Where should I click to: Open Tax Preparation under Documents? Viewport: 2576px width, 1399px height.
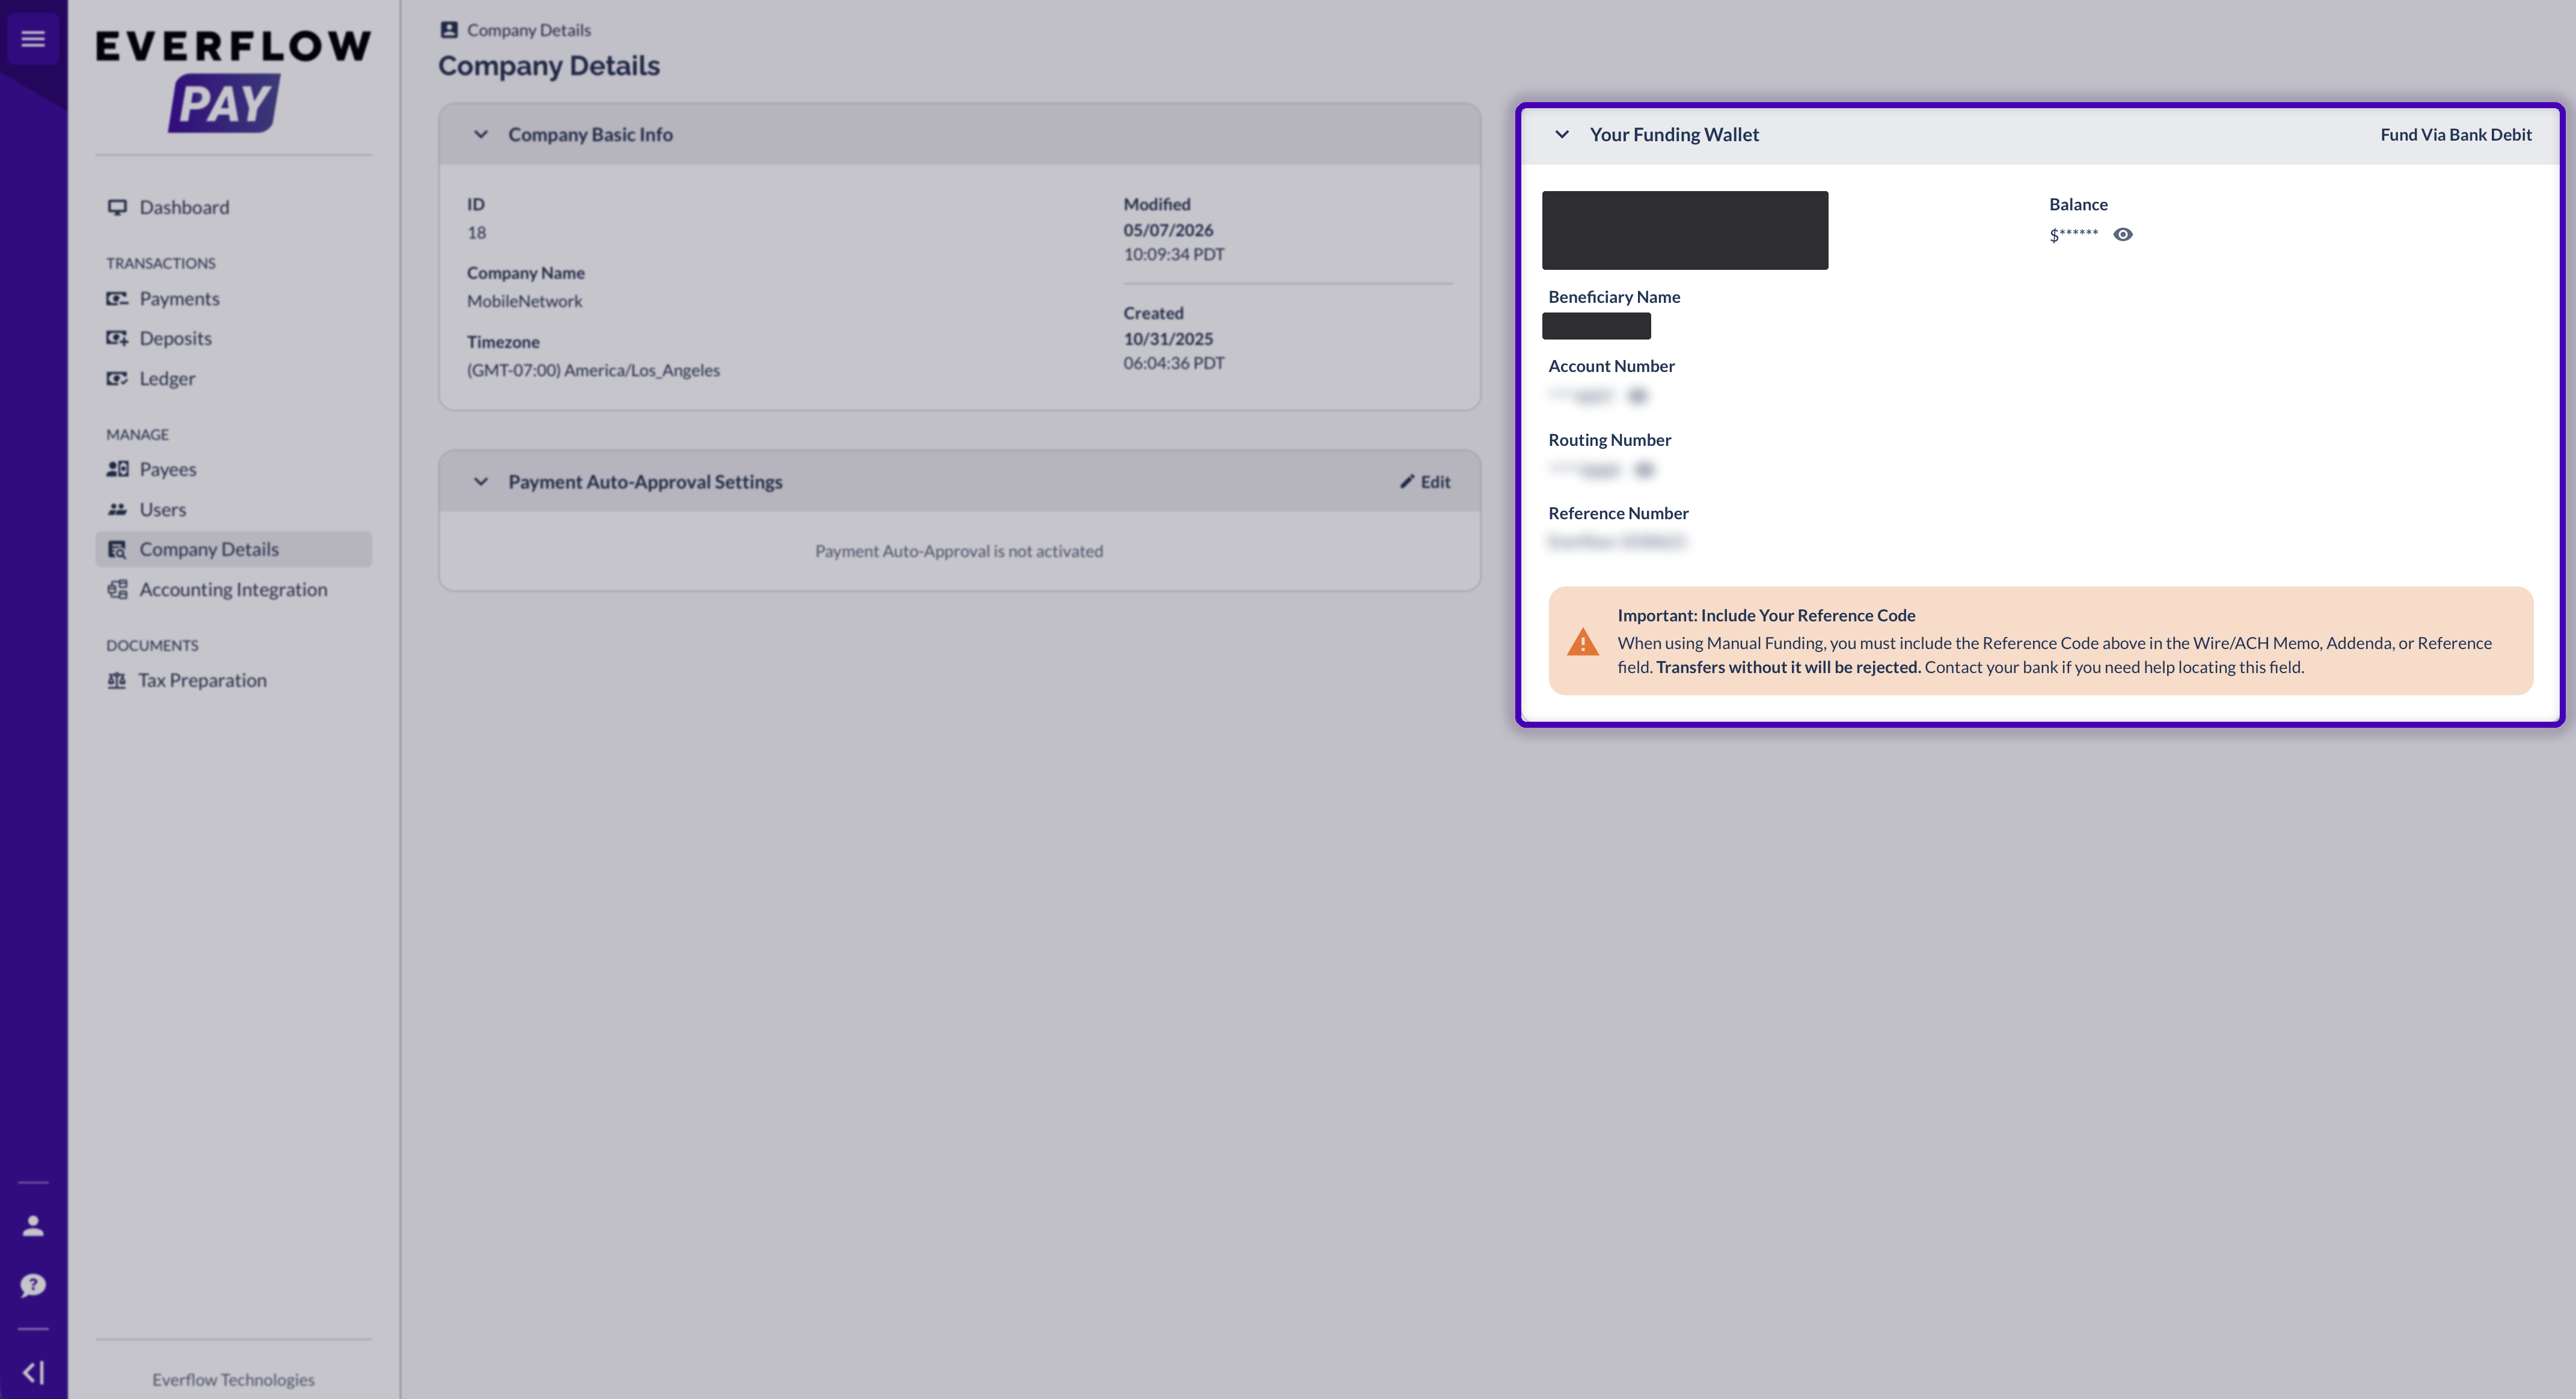click(202, 680)
